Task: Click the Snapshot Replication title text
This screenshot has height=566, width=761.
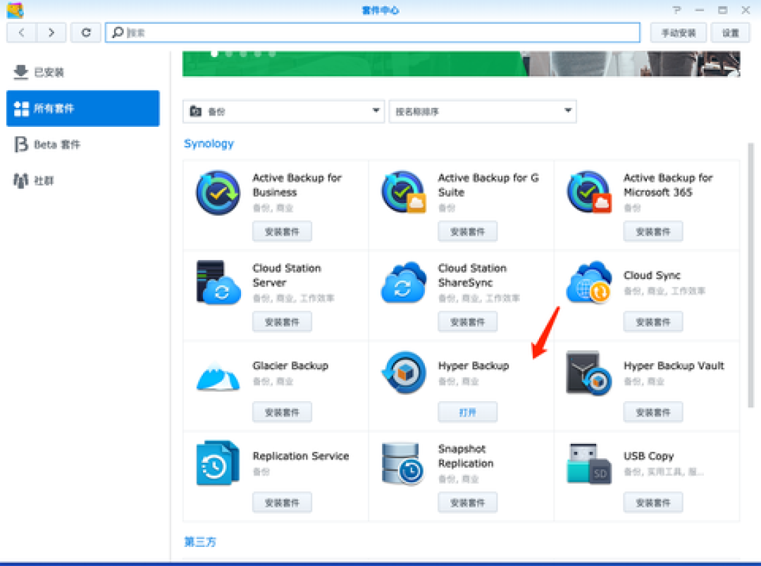Action: [x=466, y=456]
